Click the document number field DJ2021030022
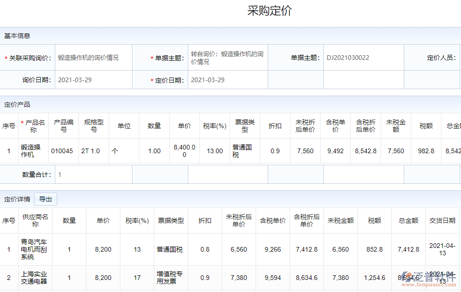Viewport: 461px width, 292px height. click(x=362, y=58)
